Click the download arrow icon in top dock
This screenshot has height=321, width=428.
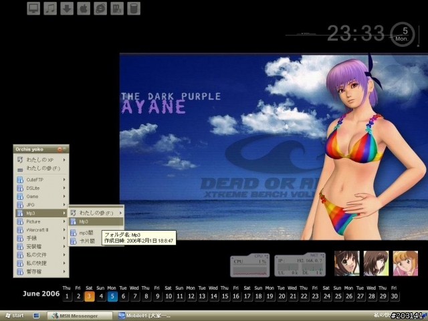click(x=67, y=9)
